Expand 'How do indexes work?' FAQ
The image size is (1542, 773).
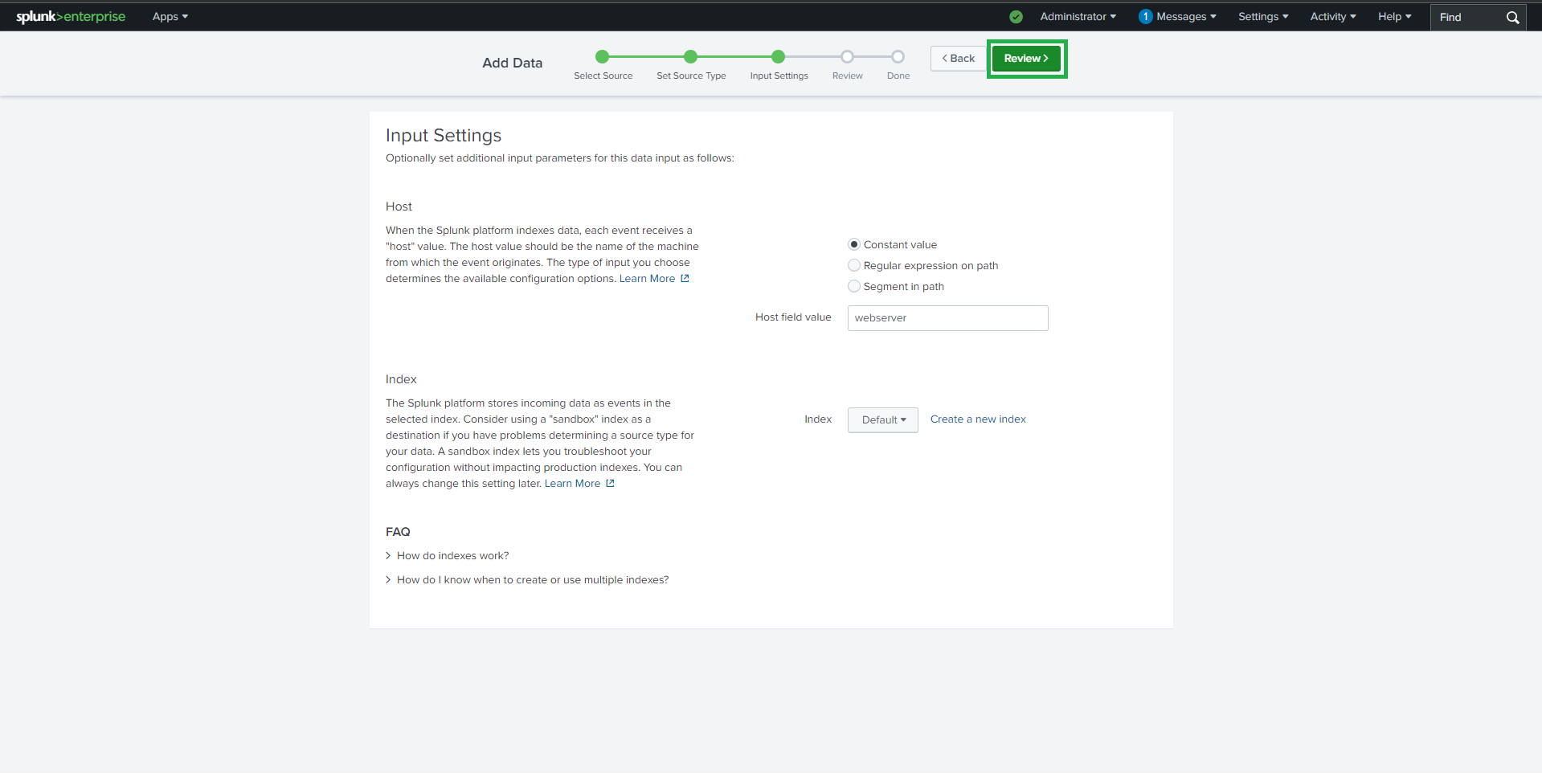coord(448,556)
